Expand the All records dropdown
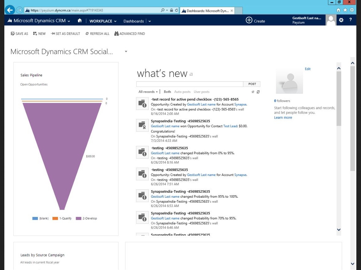 tap(148, 92)
